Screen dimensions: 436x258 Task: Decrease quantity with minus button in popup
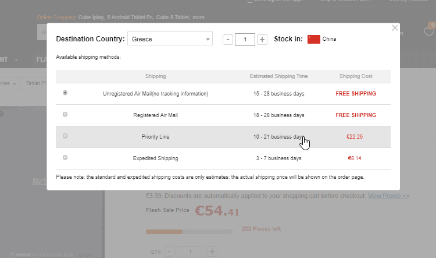pyautogui.click(x=228, y=40)
